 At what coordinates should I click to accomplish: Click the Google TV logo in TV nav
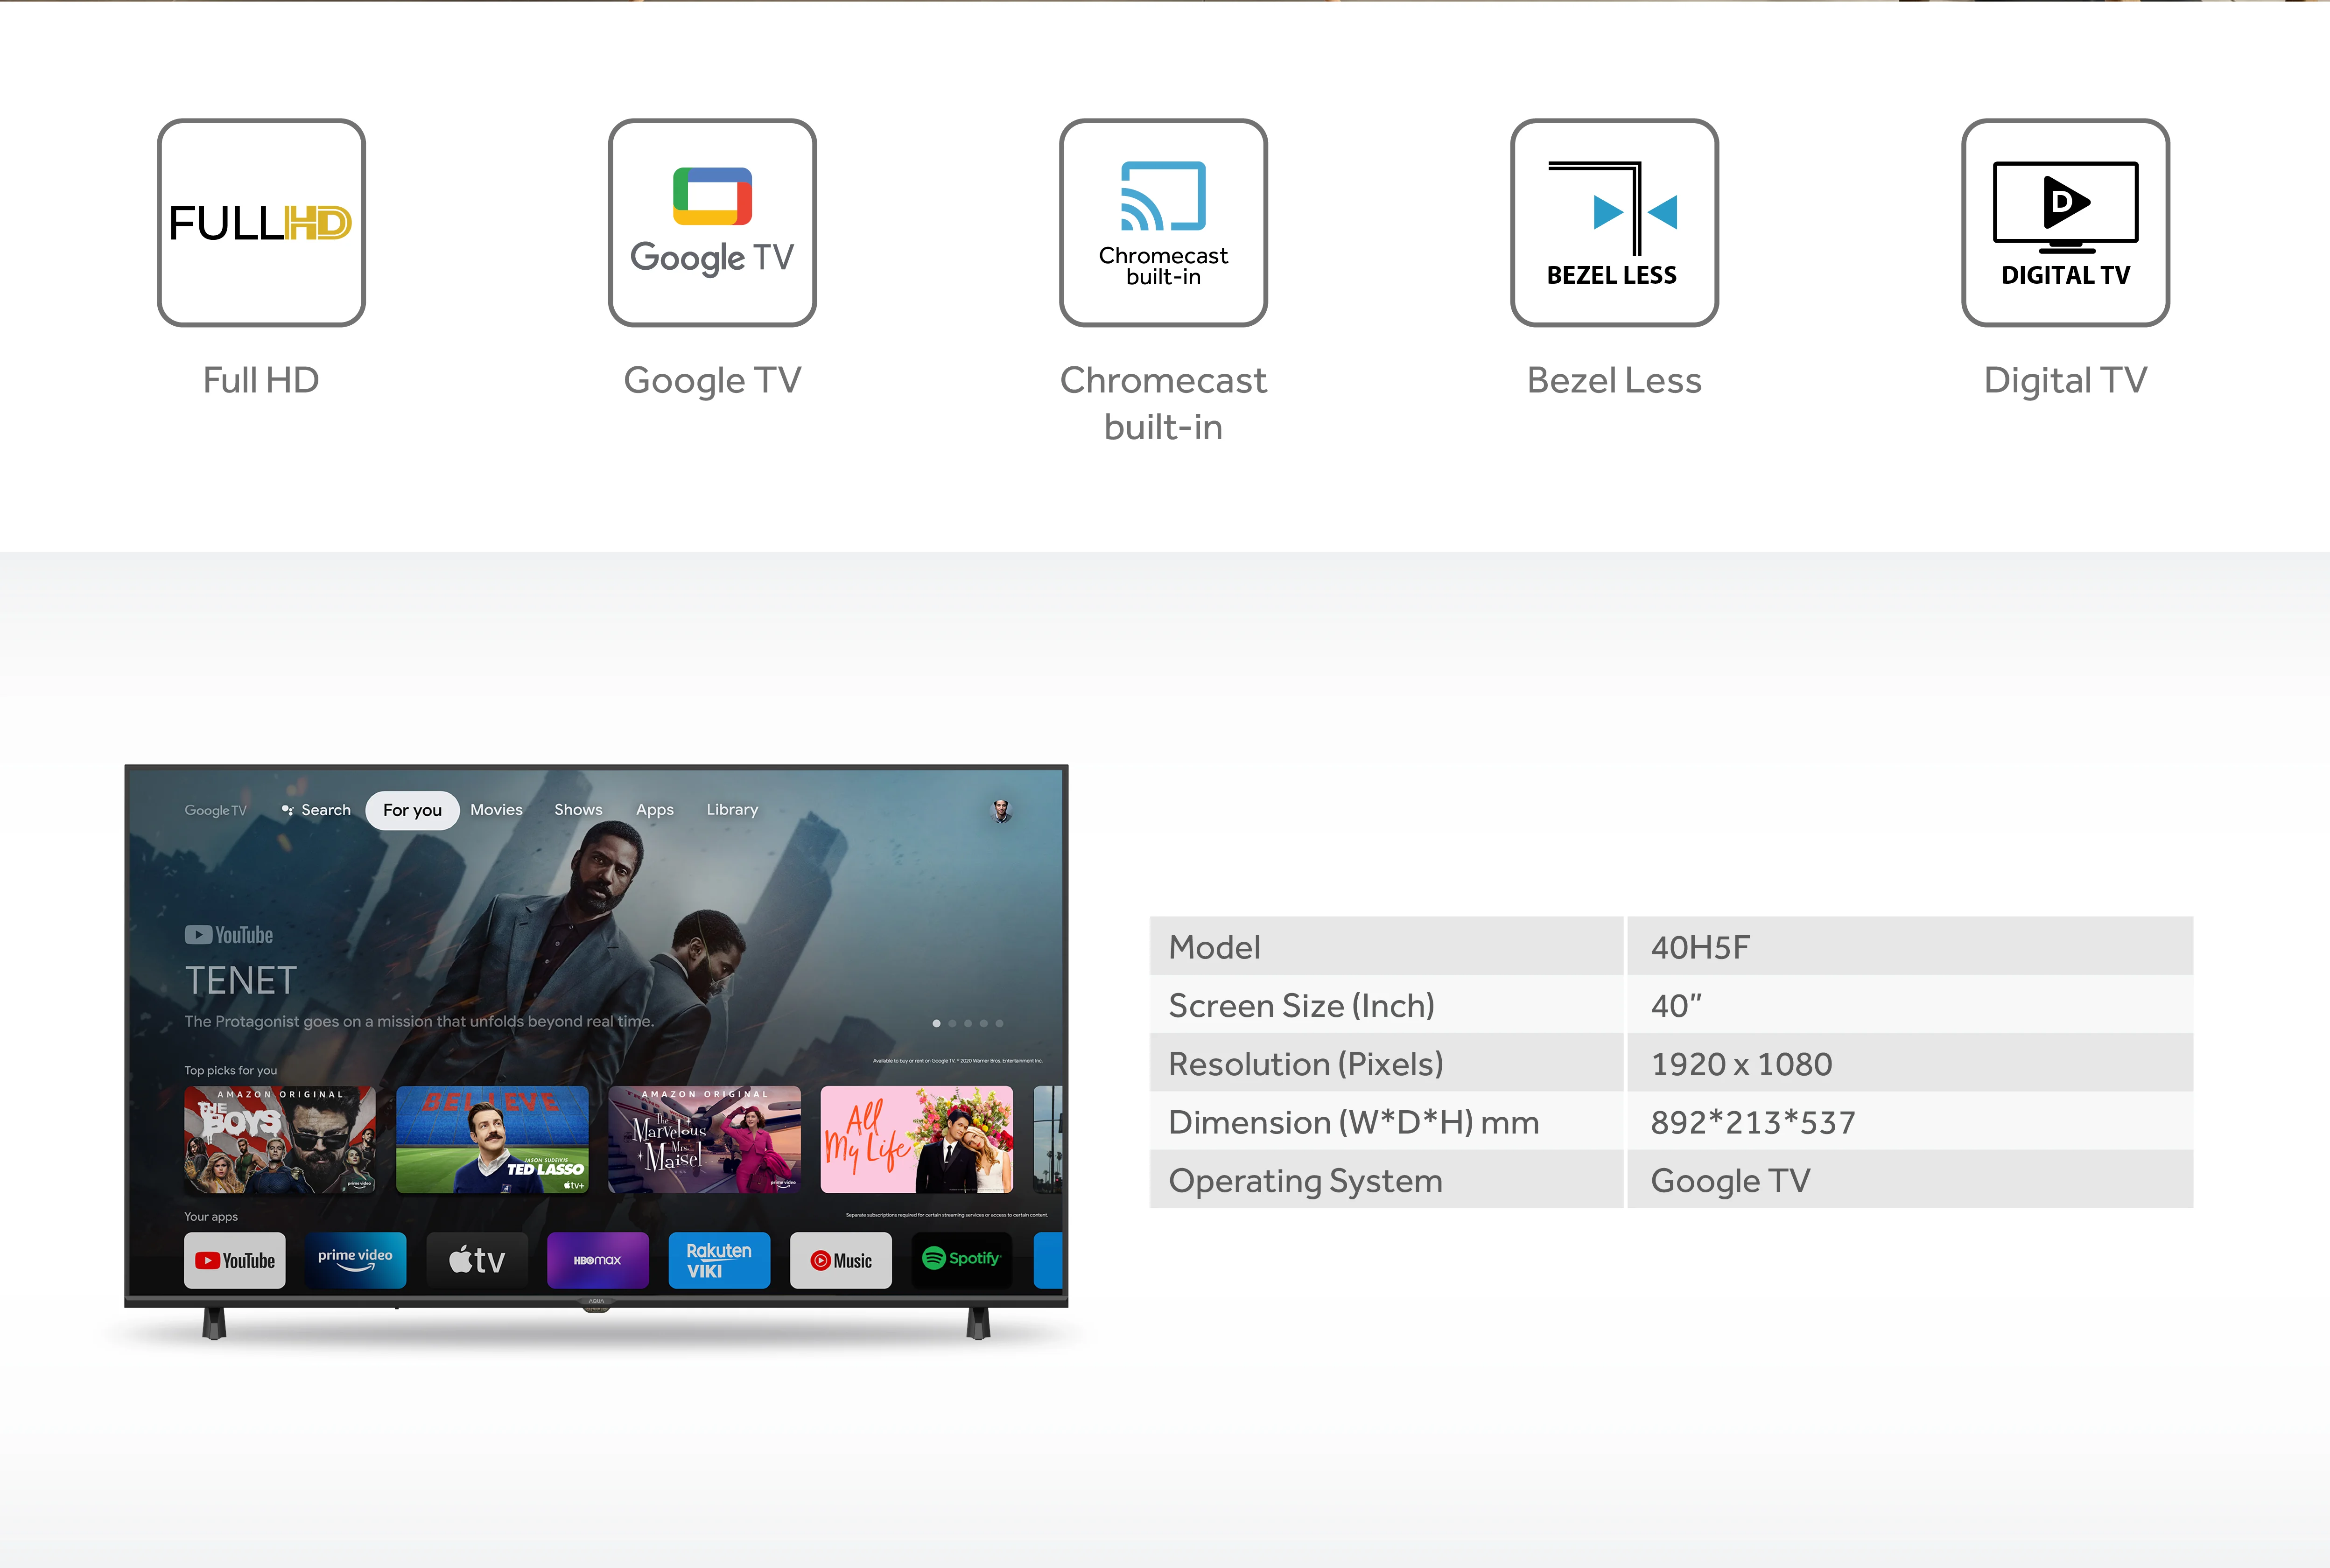[215, 810]
